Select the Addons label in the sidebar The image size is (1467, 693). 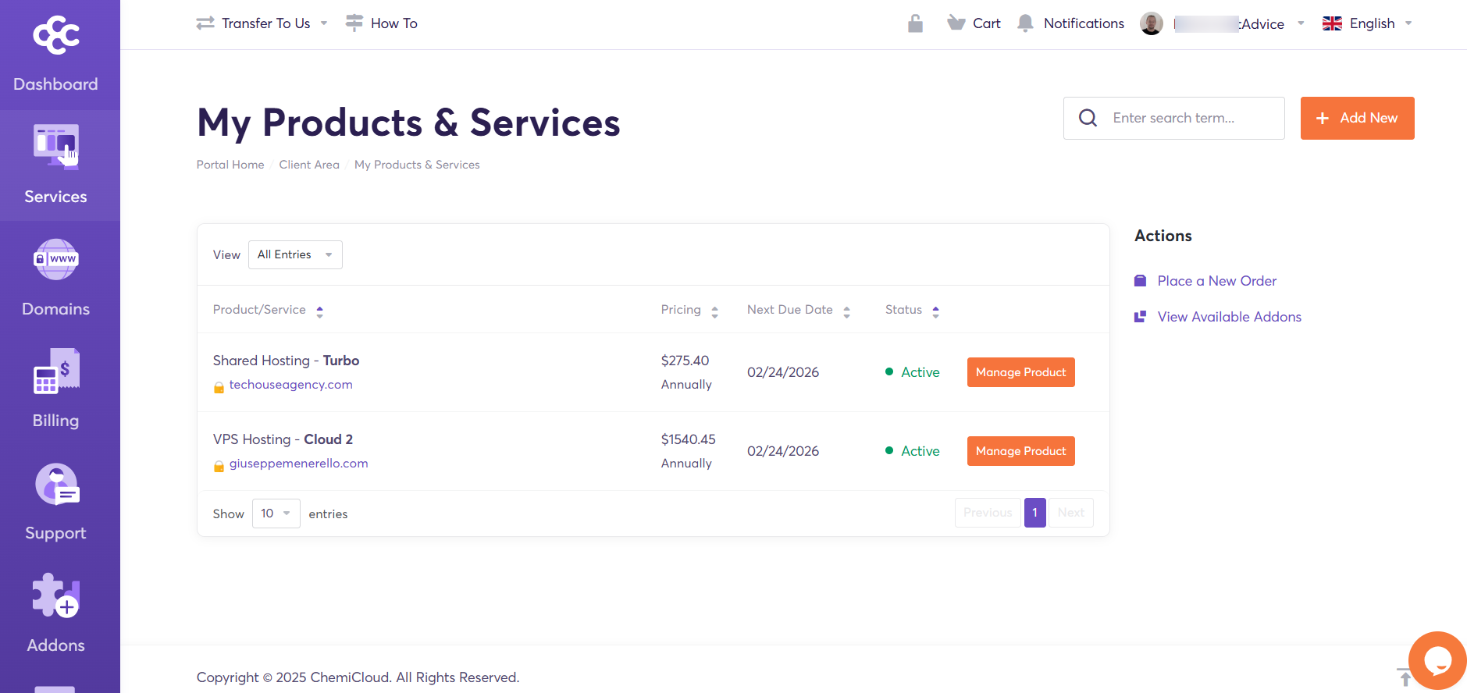tap(55, 645)
